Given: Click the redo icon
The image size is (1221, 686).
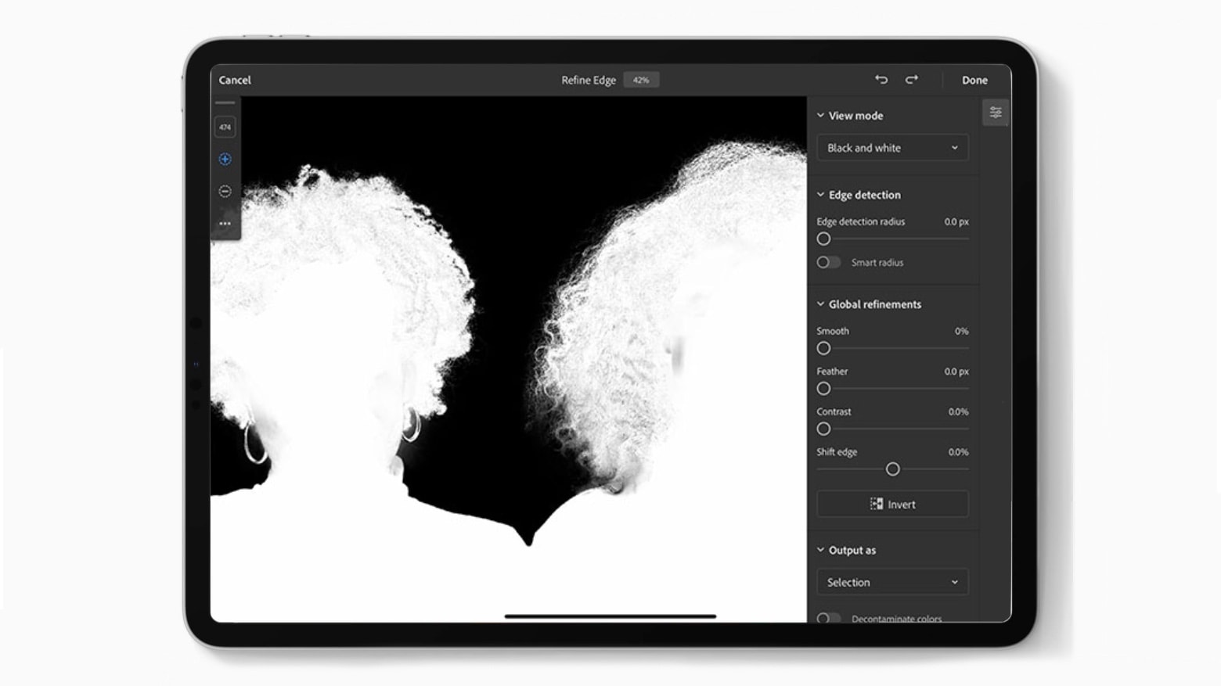Looking at the screenshot, I should (x=912, y=79).
